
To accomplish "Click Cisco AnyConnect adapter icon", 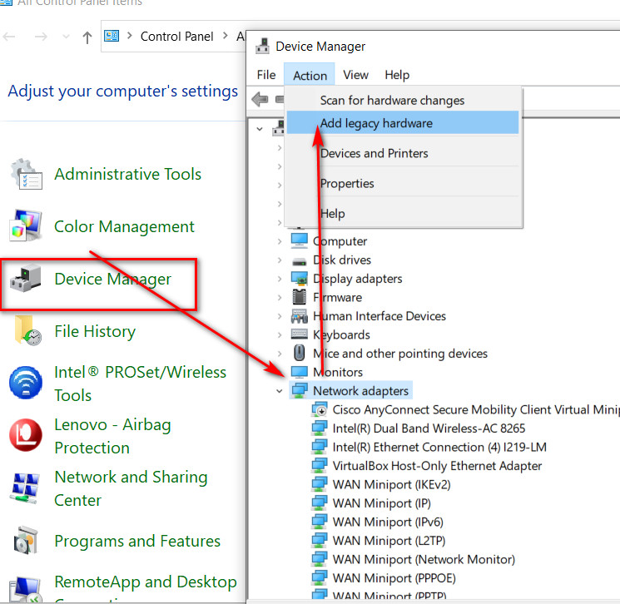I will click(x=320, y=409).
